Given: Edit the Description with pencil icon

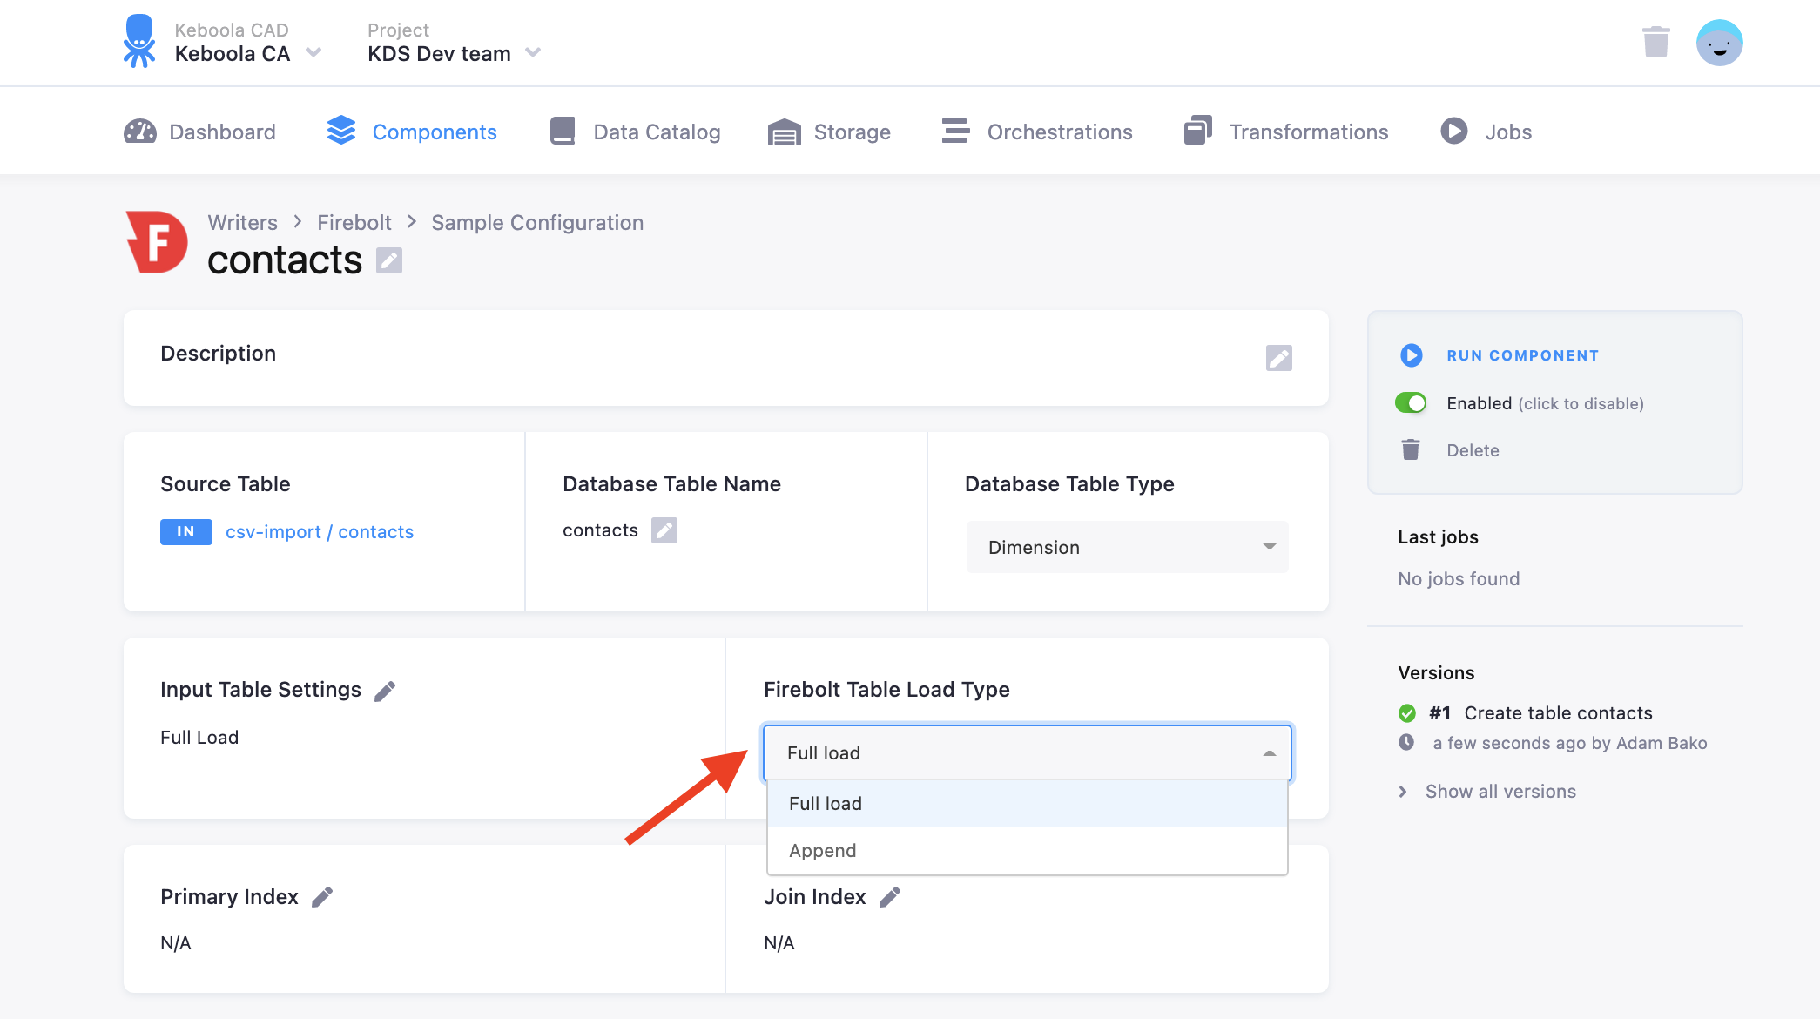Looking at the screenshot, I should [1278, 358].
